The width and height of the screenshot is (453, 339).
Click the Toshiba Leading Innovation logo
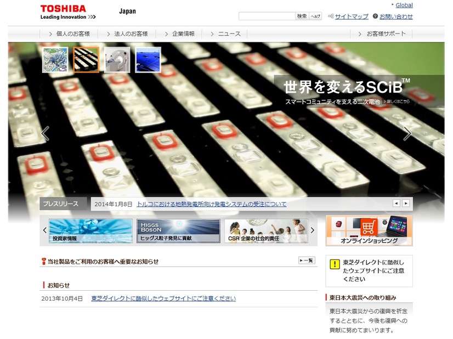click(68, 13)
